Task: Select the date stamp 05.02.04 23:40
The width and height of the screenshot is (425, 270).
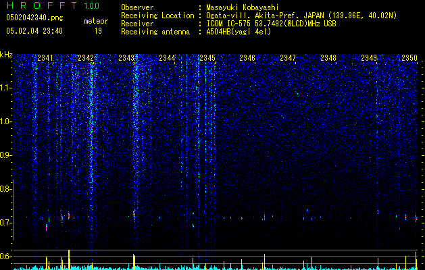Action: coord(34,31)
